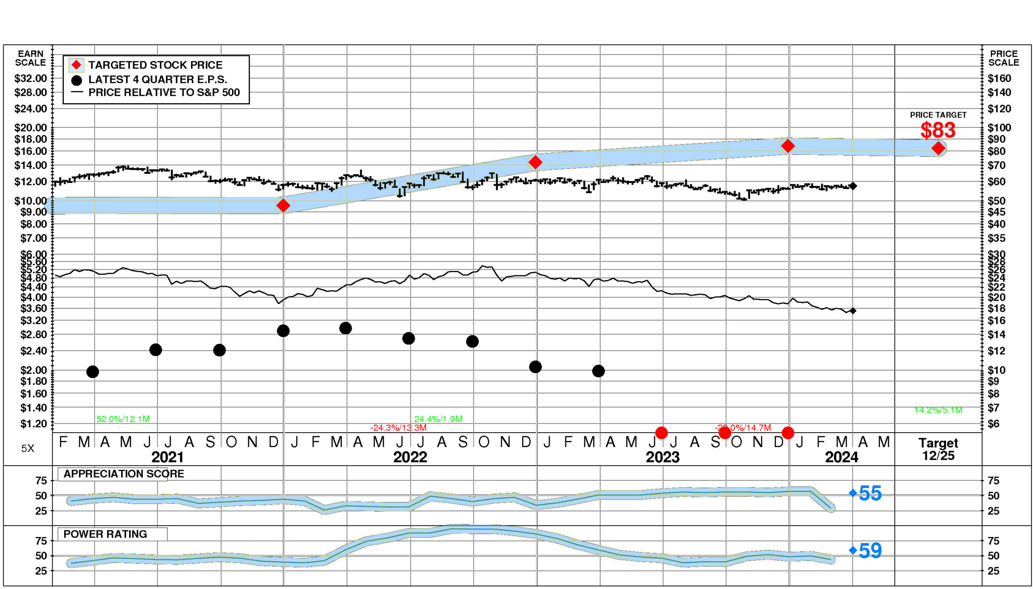Screen dimensions: 1033x589
Task: Select red target diamond at December 2021
Action: [x=283, y=206]
